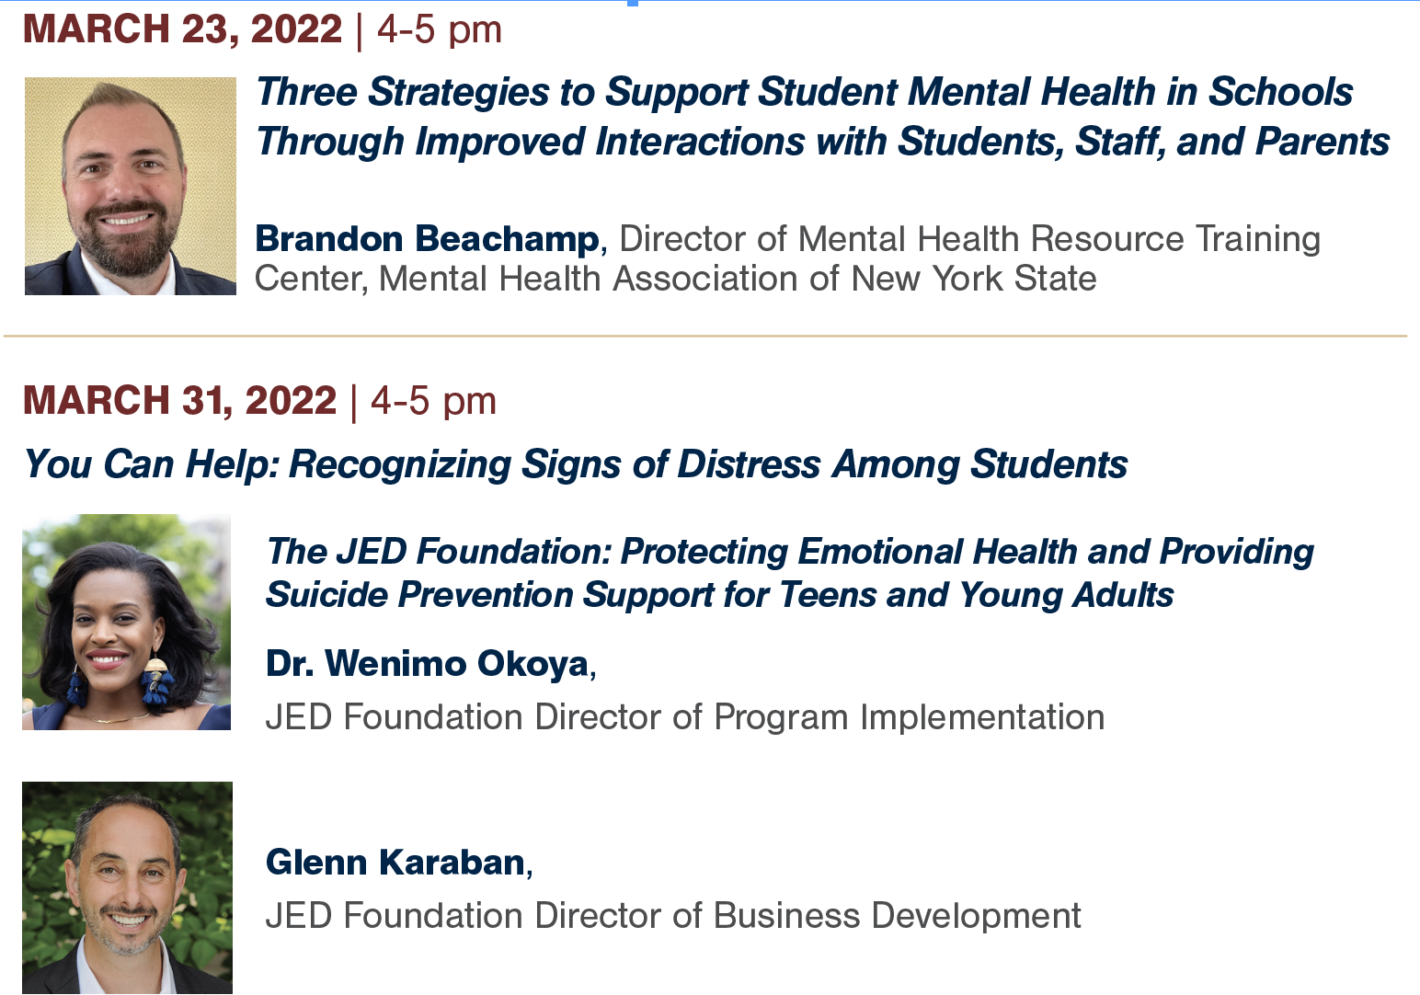Click 'JED Foundation Director of Business Development' text

pyautogui.click(x=673, y=916)
